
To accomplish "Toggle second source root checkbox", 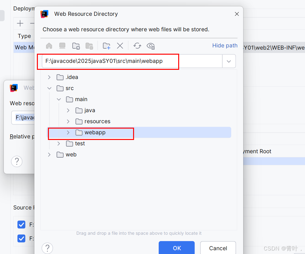I will click(x=21, y=238).
